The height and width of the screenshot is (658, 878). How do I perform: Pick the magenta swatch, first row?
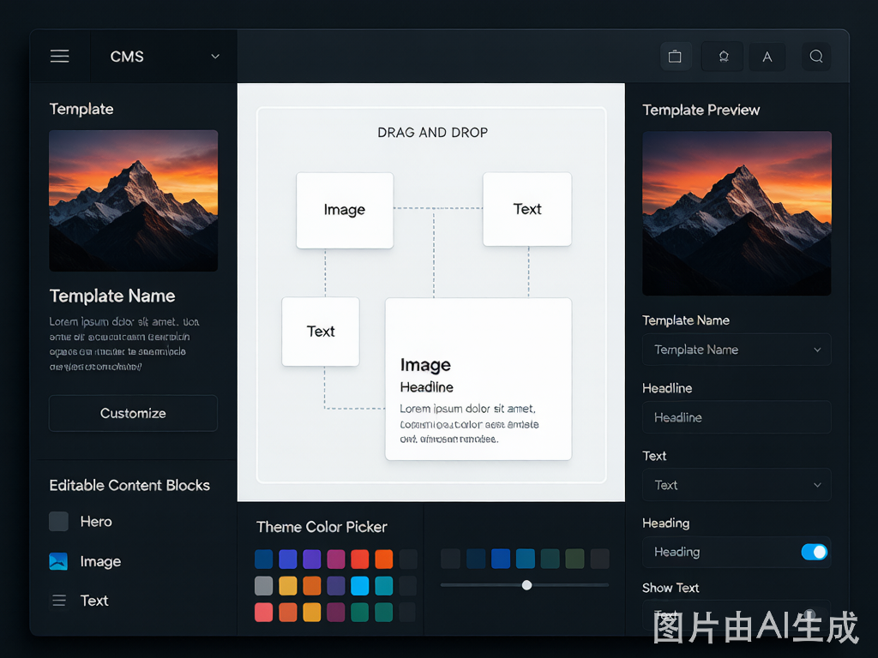(x=336, y=559)
